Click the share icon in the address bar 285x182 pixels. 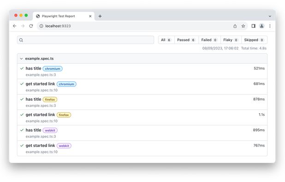pyautogui.click(x=235, y=26)
